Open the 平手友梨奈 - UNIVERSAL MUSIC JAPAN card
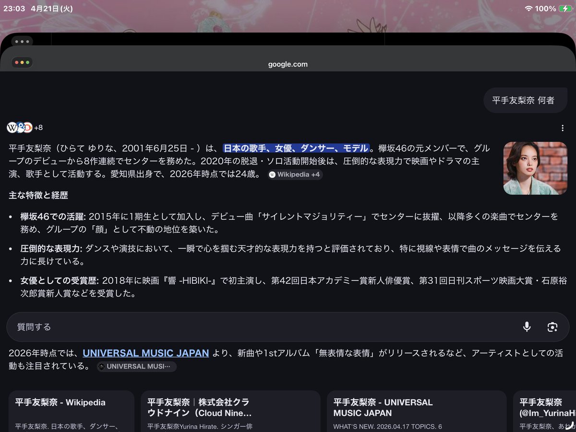This screenshot has width=576, height=432. pos(417,411)
